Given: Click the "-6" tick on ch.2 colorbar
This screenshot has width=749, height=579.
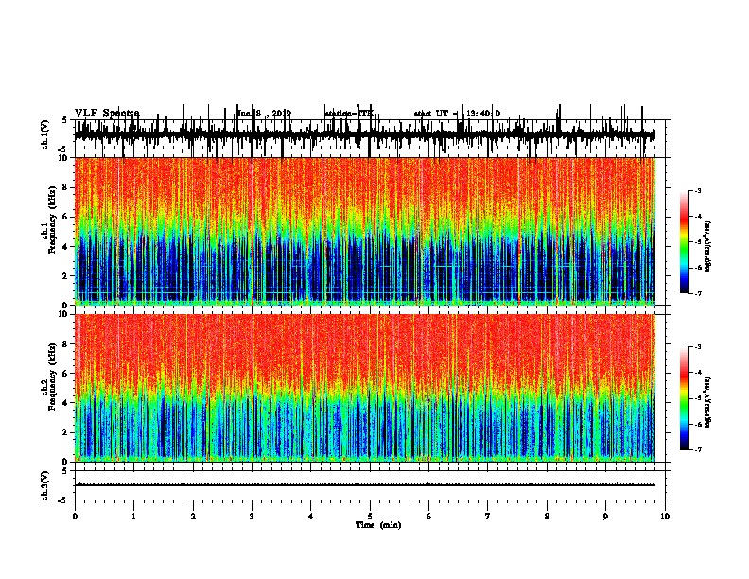Looking at the screenshot, I should click(x=698, y=424).
